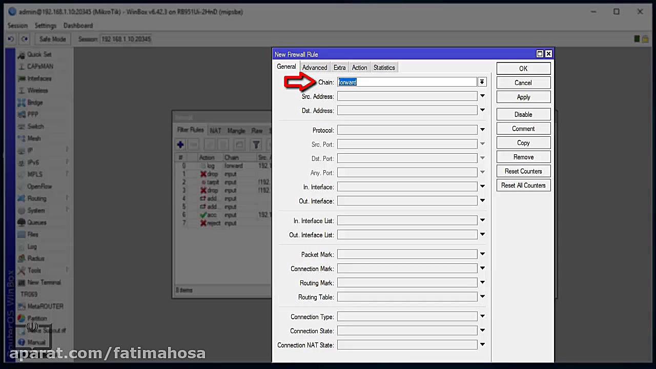Open the Dashboard menu
656x369 pixels.
[x=78, y=26]
